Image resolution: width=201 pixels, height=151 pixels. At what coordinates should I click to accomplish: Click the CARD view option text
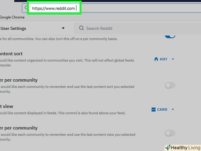(x=162, y=110)
